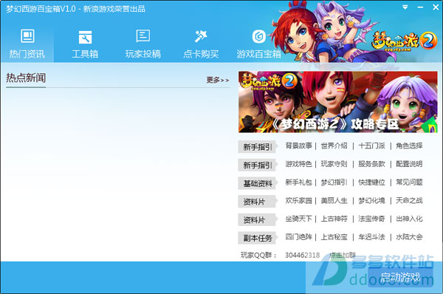Open the 快捷键位 link
443x294 pixels.
point(371,182)
